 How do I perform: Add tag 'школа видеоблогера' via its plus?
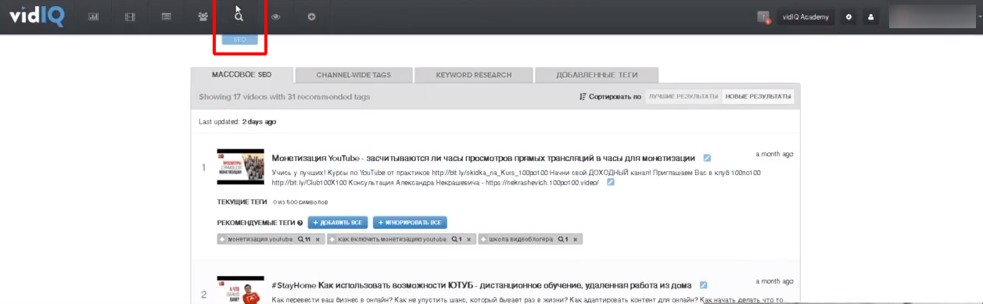[x=483, y=239]
